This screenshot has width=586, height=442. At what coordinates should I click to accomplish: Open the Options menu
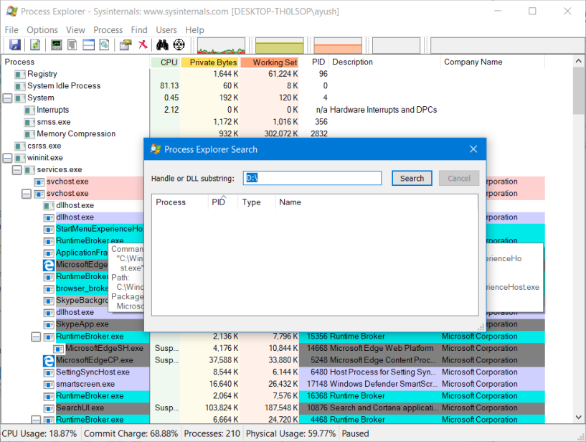[42, 30]
